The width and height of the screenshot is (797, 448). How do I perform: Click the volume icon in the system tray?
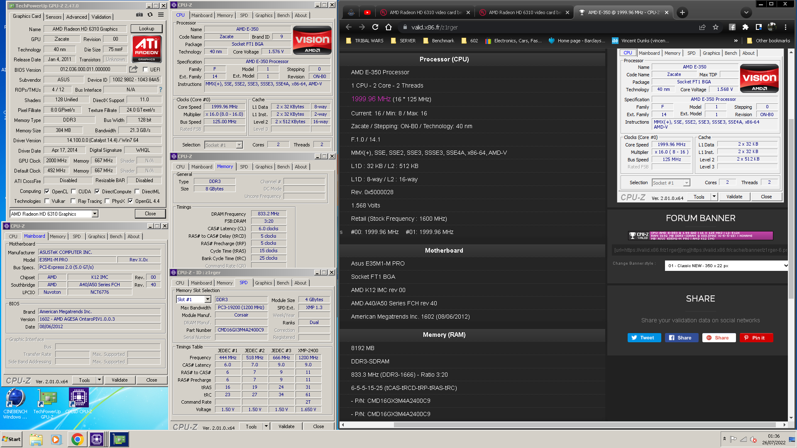point(753,439)
